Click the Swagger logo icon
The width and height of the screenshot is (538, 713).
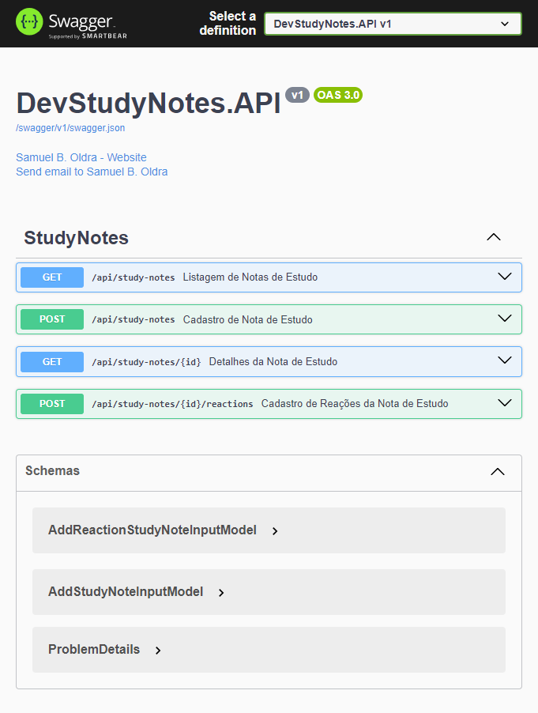coord(29,22)
